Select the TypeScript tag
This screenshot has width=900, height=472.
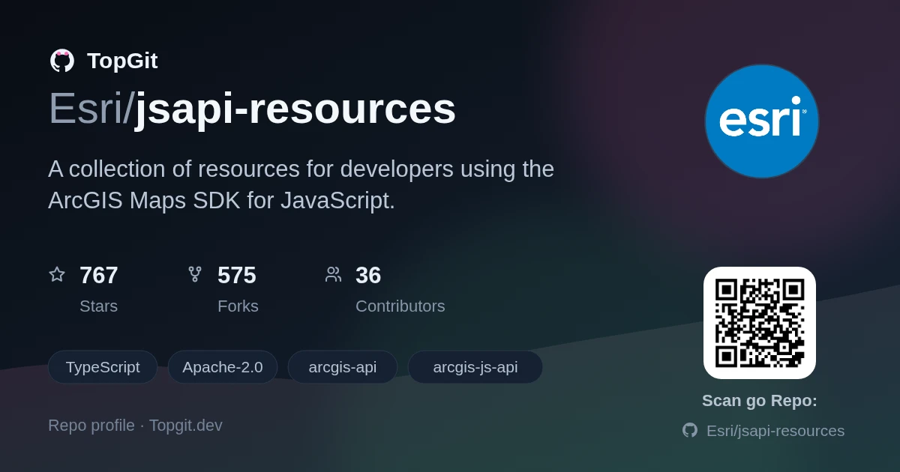click(x=103, y=367)
